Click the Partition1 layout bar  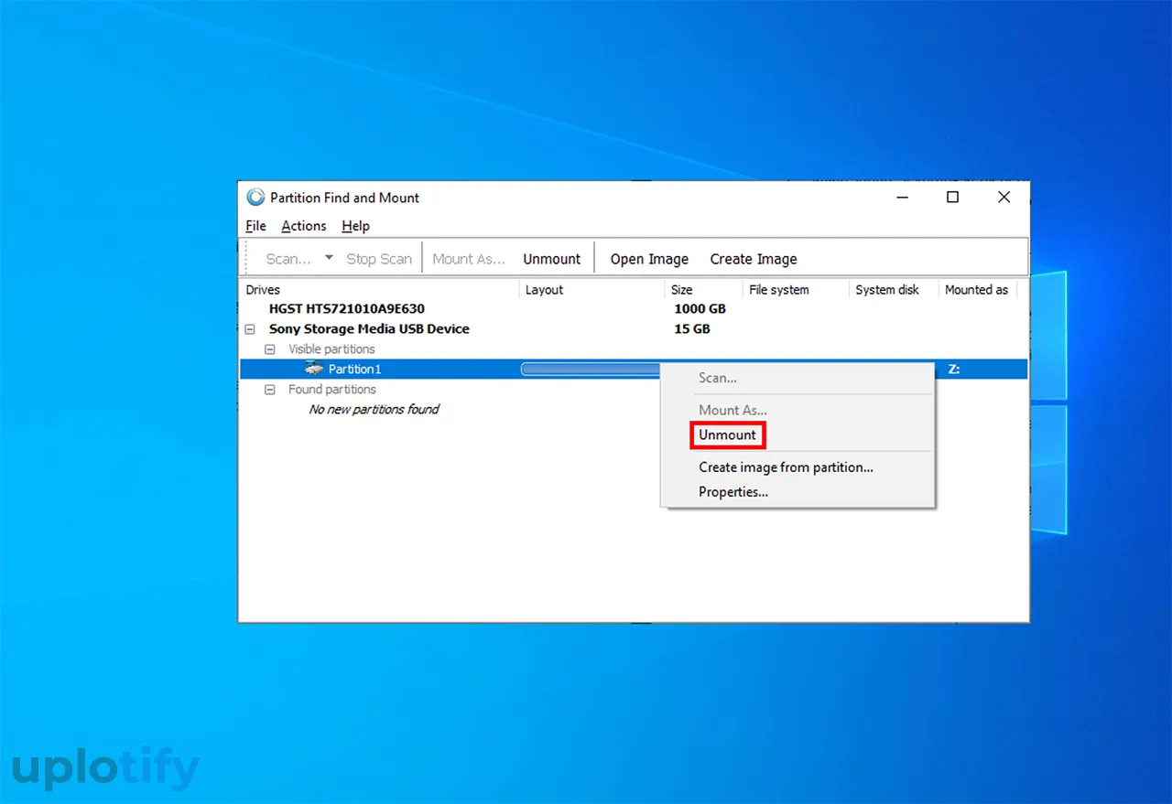click(591, 370)
